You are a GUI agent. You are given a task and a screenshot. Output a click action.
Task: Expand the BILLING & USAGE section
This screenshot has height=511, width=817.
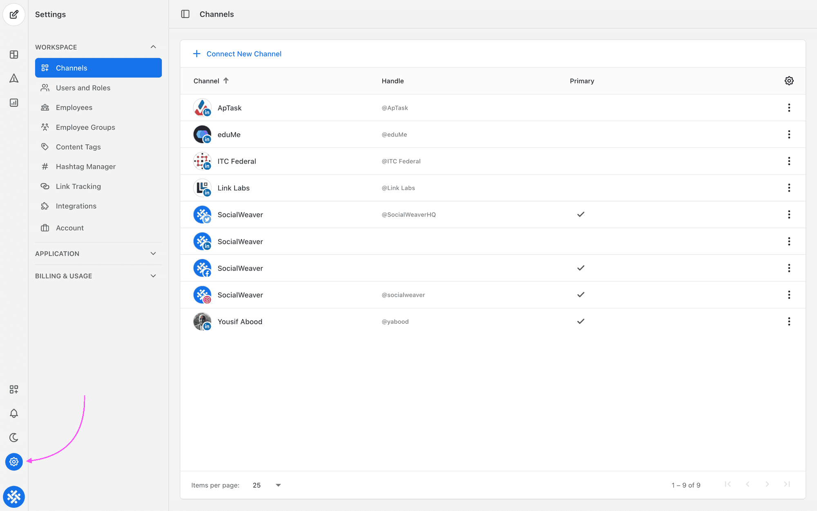click(153, 276)
